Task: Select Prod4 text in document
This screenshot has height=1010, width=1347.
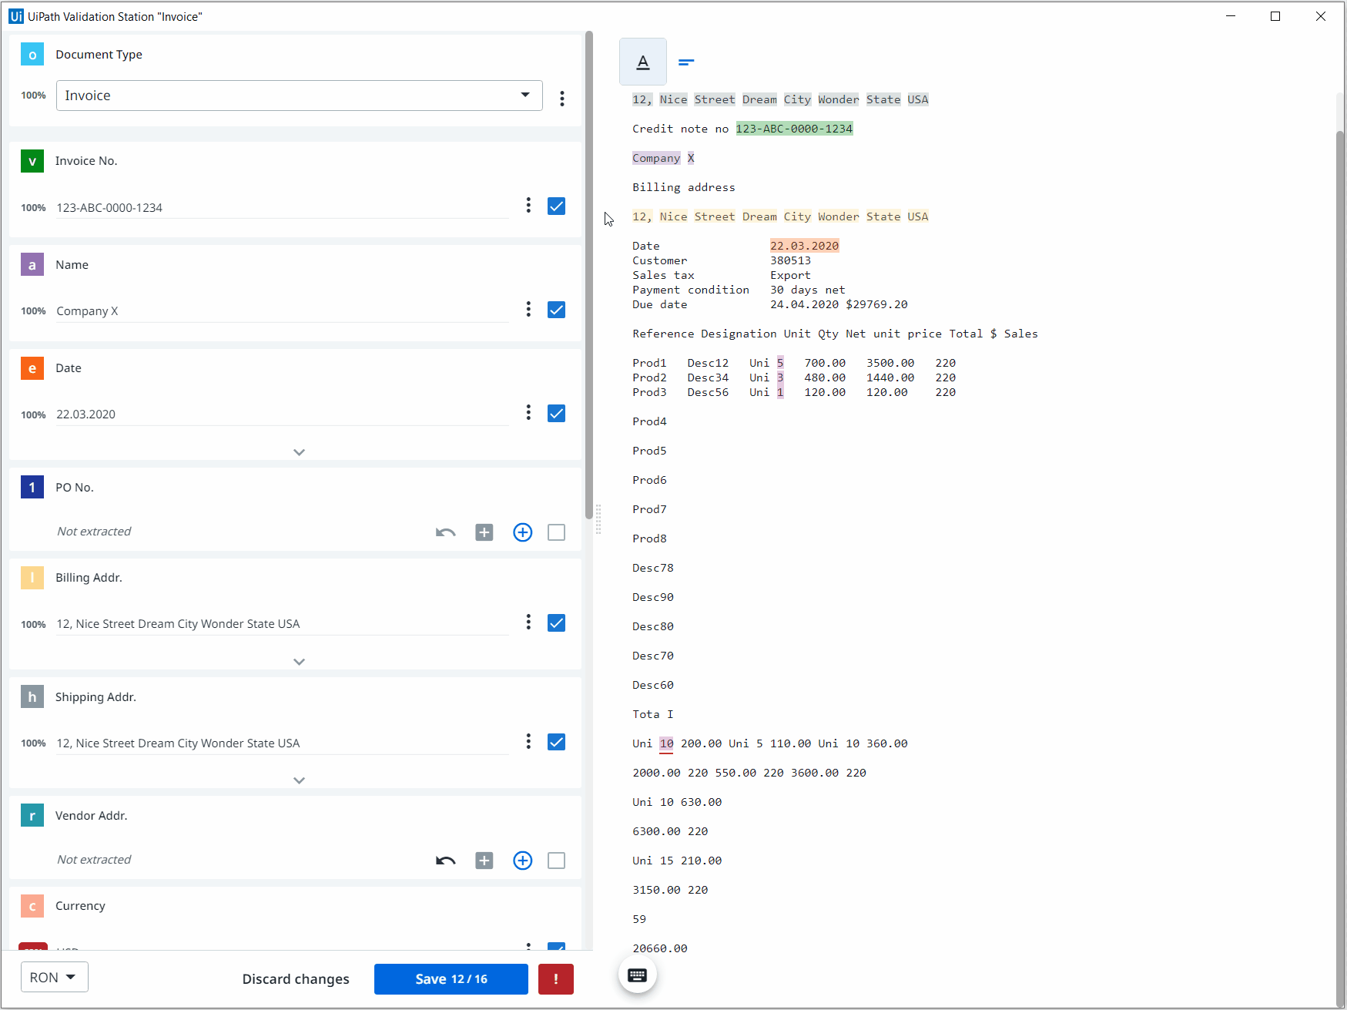Action: pos(649,421)
